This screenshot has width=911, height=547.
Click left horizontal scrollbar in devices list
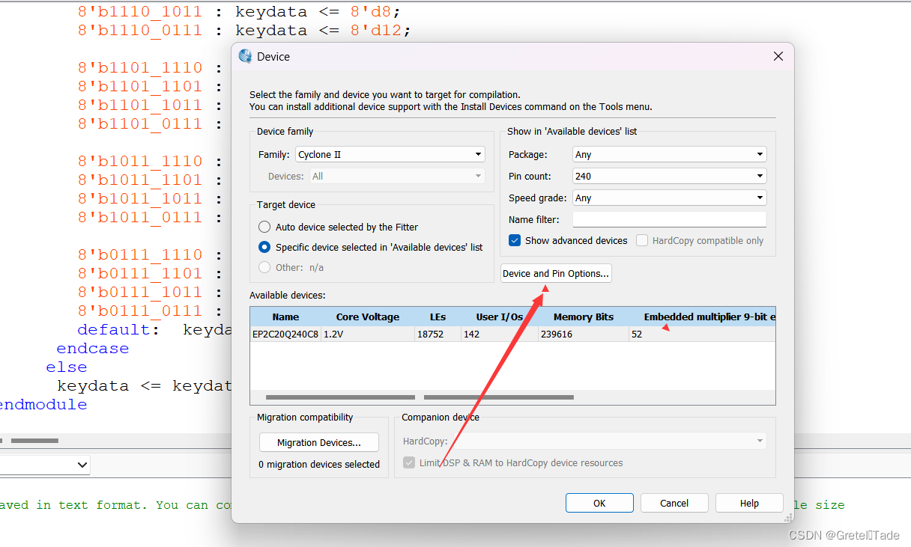pyautogui.click(x=340, y=397)
